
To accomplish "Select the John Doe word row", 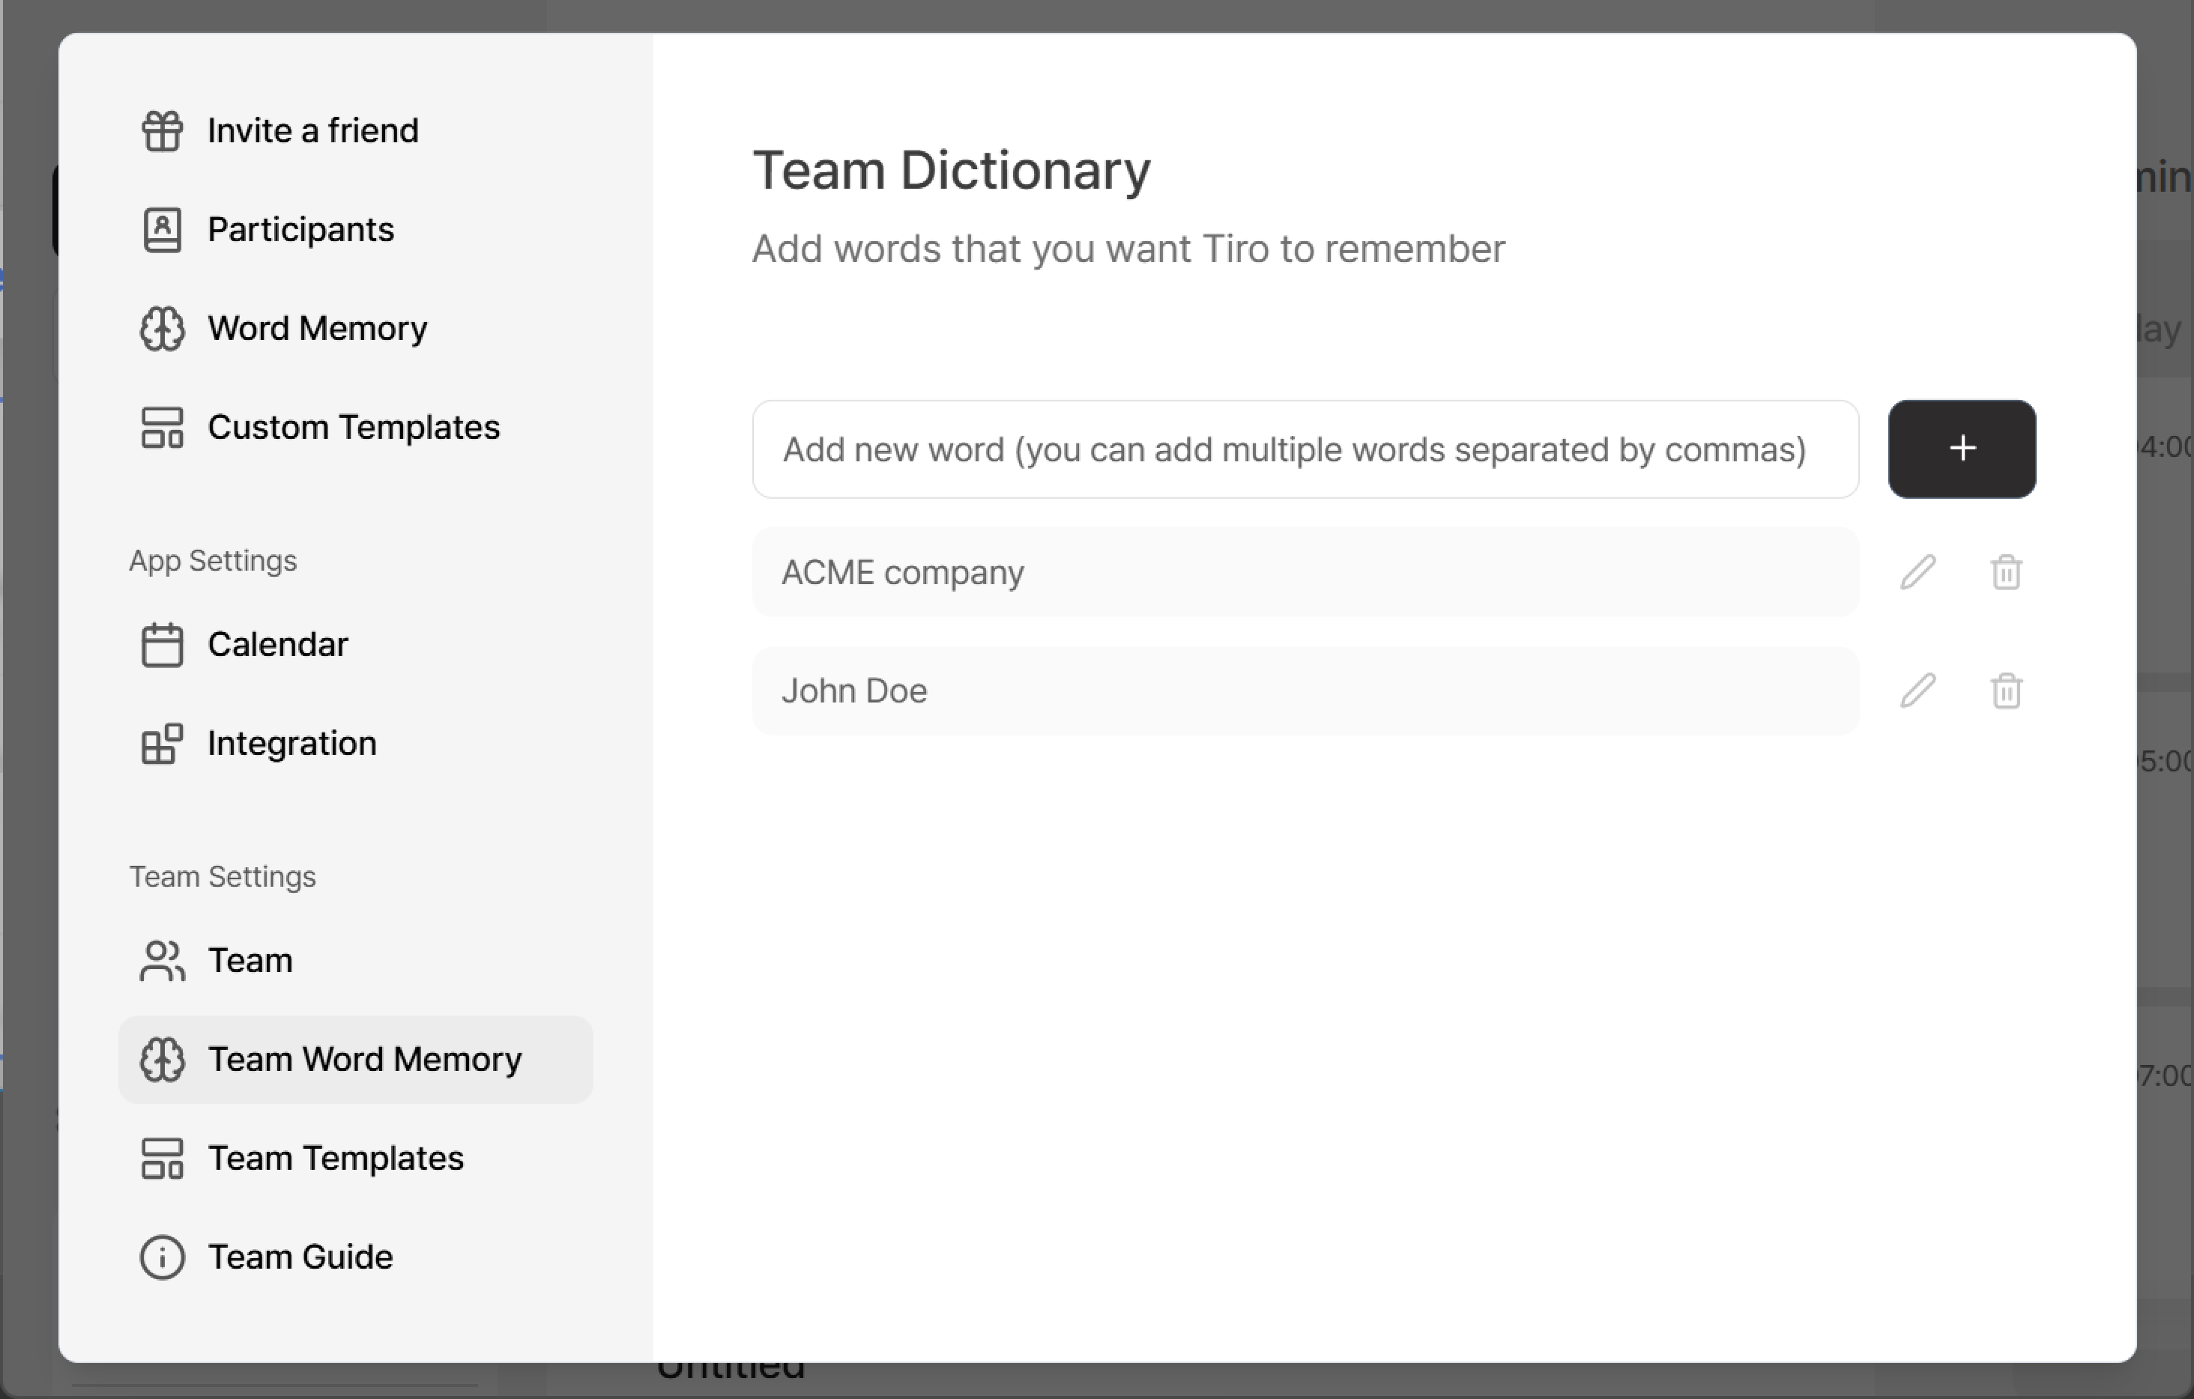I will coord(1305,691).
